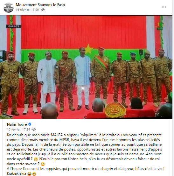The width and height of the screenshot is (174, 176).
Task: Click the shared post text starting "Ko depuis que"
Action: coord(86,154)
